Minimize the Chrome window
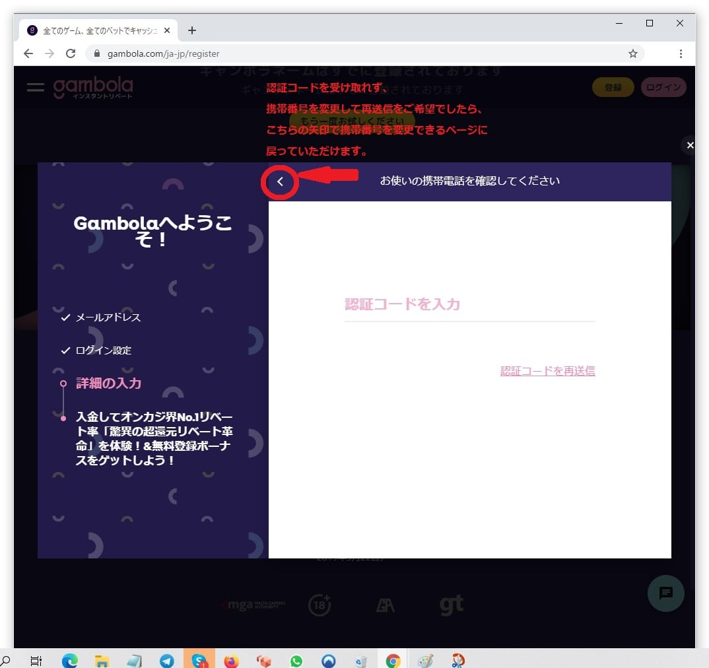The image size is (709, 668). click(619, 23)
